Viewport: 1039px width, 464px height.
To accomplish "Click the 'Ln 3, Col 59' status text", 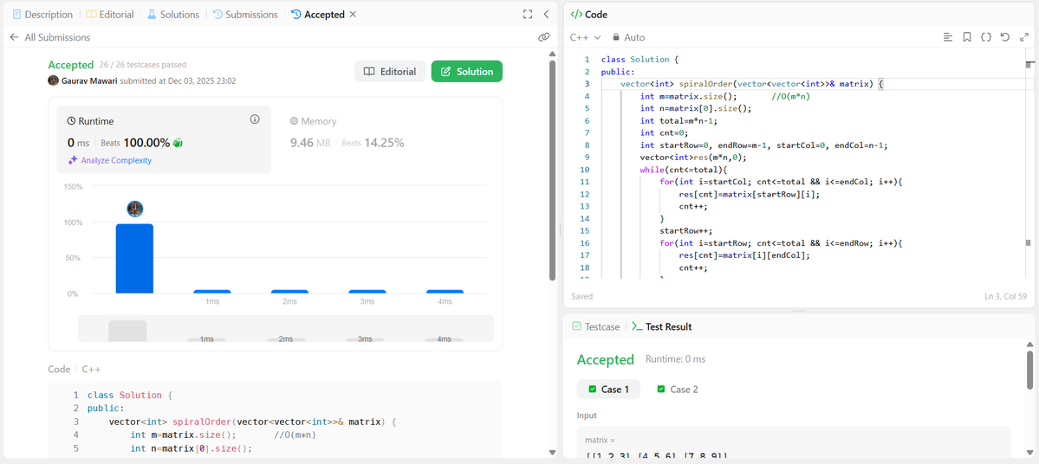I will (x=1007, y=297).
